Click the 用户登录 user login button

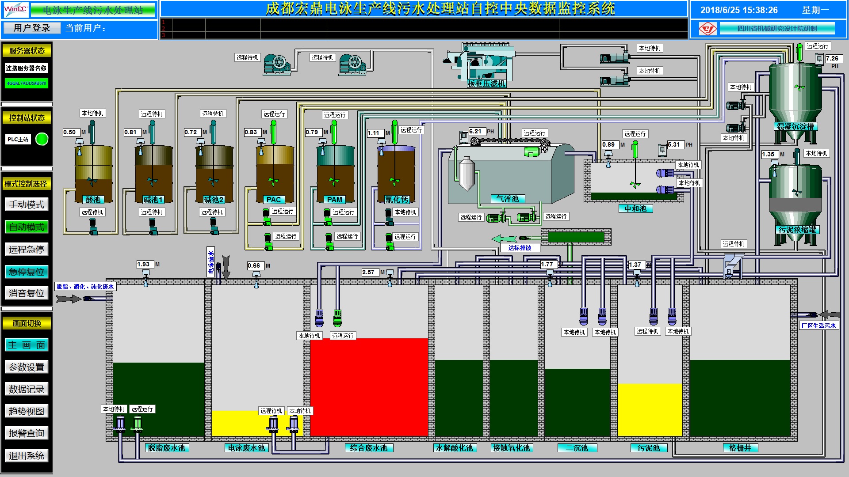tap(32, 28)
